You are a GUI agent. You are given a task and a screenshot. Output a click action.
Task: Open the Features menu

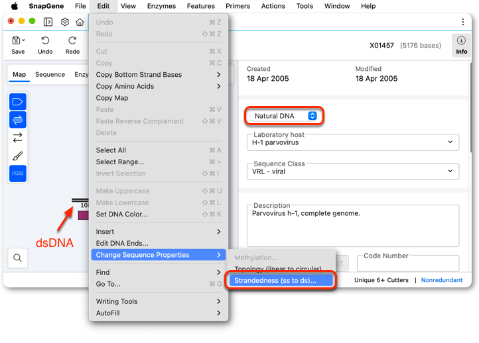tap(201, 6)
